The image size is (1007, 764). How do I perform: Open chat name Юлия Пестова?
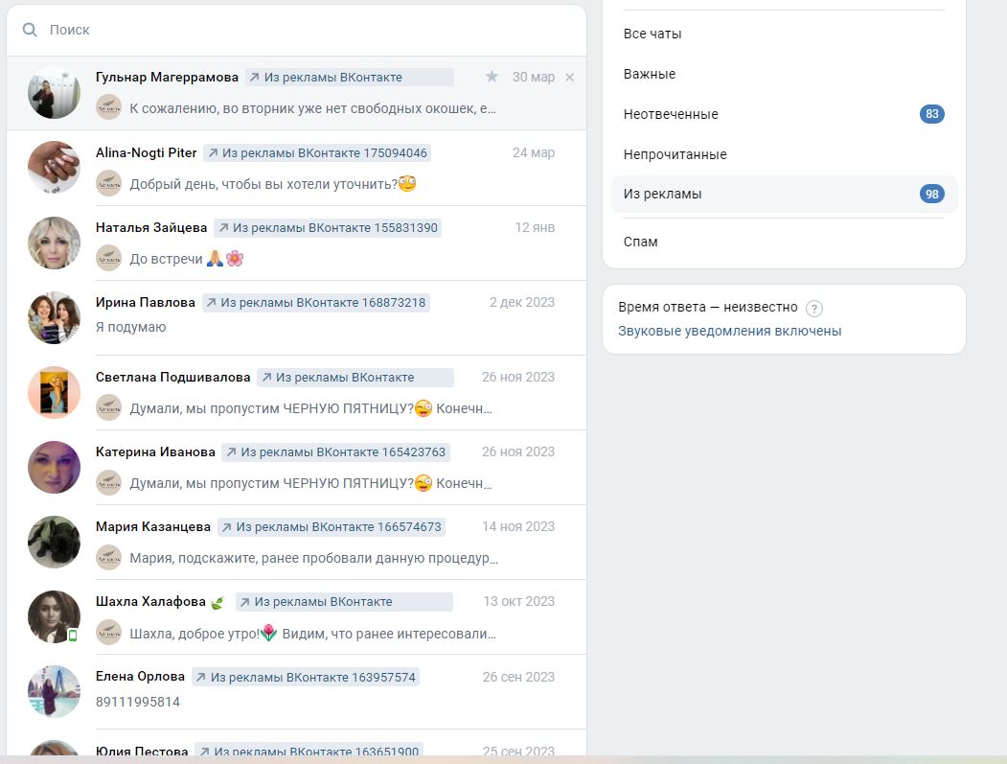pyautogui.click(x=142, y=752)
